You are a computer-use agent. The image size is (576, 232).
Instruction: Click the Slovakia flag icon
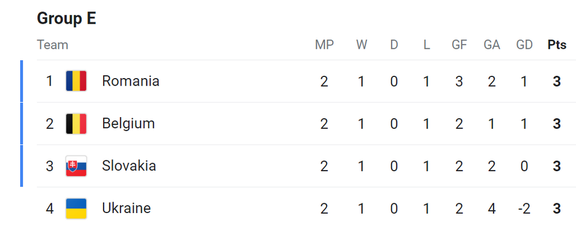pos(76,166)
